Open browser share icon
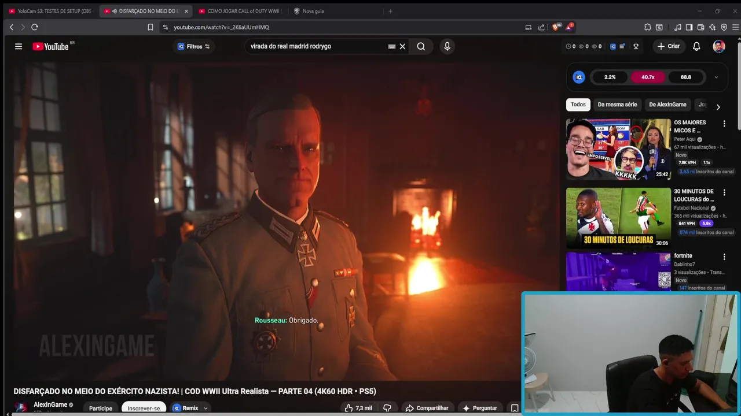 (x=541, y=27)
